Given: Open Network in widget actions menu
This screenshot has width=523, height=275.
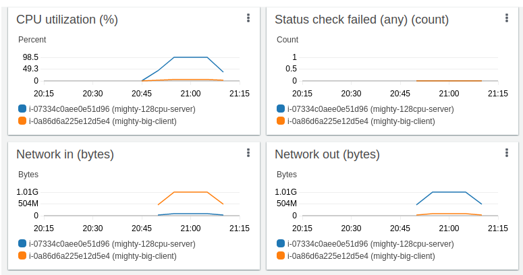Looking at the screenshot, I should tap(248, 153).
